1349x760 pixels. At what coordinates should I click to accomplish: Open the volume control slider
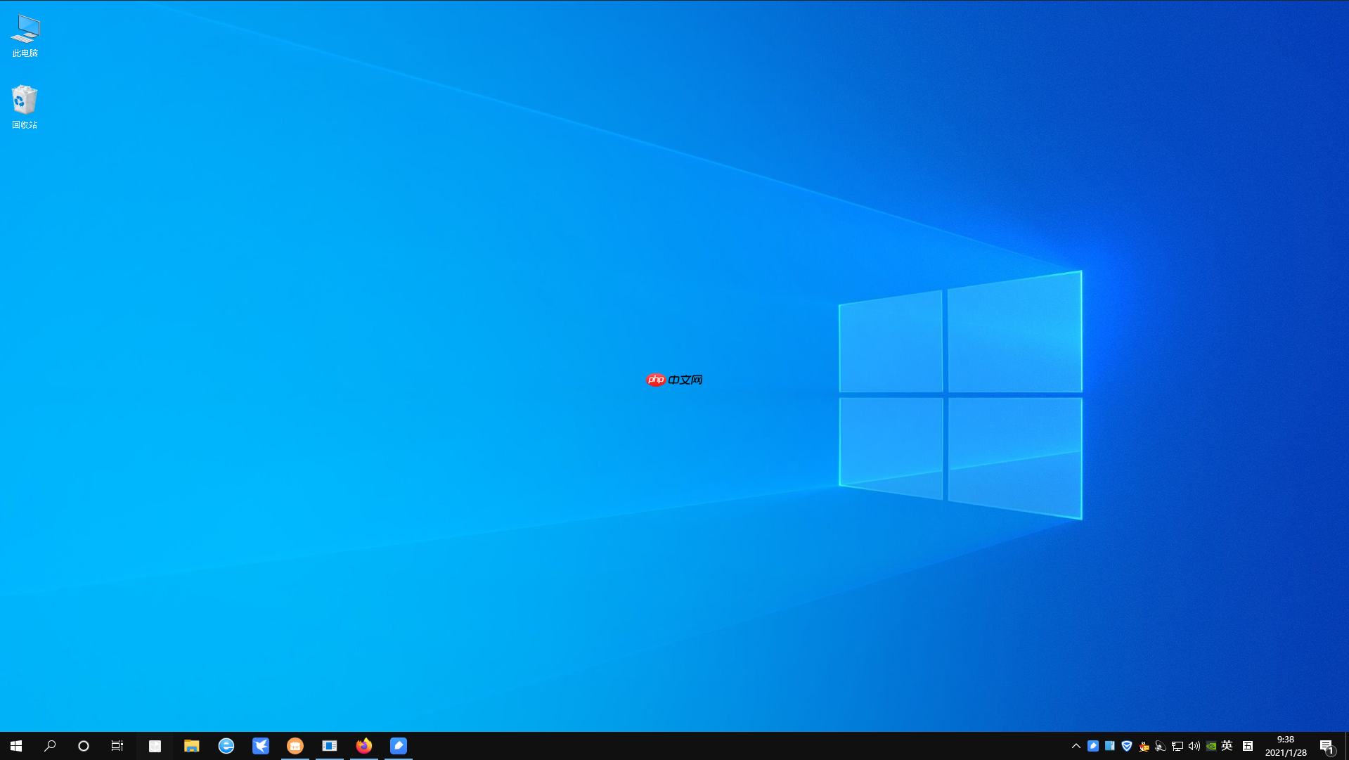(1194, 746)
